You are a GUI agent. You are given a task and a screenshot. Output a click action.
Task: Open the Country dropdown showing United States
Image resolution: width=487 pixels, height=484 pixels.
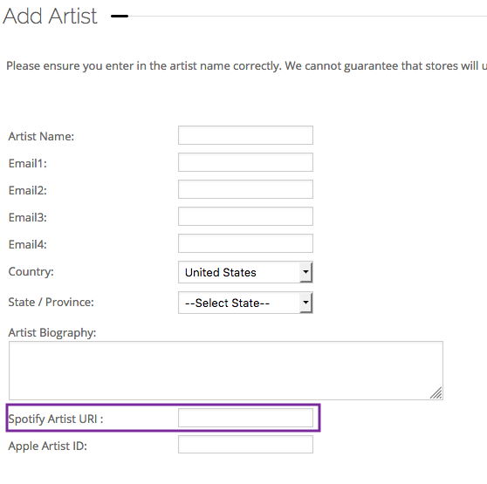point(245,272)
